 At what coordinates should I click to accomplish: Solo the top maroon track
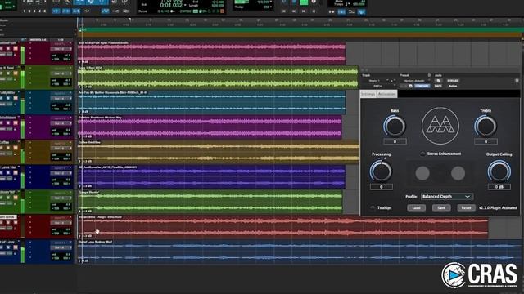(x=8, y=49)
